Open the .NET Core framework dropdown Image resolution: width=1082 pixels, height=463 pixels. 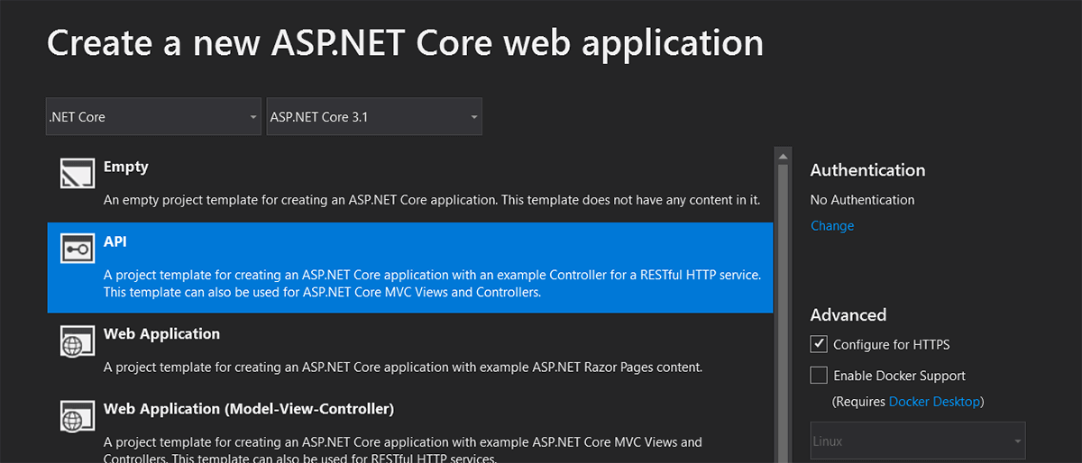click(x=153, y=117)
